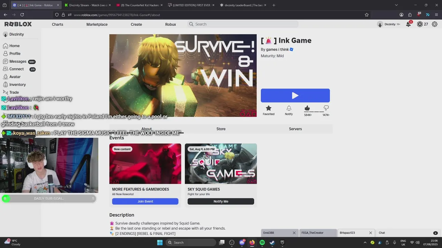Like Ink Game with thumbs up

click(x=307, y=108)
